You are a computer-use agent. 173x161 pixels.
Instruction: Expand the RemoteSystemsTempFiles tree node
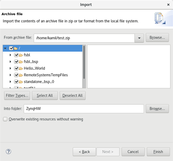tap(10, 75)
